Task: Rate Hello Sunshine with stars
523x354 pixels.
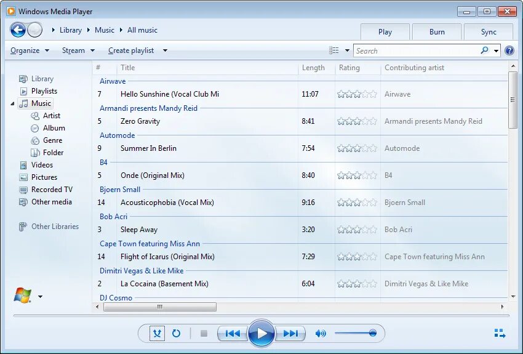Action: pyautogui.click(x=357, y=94)
